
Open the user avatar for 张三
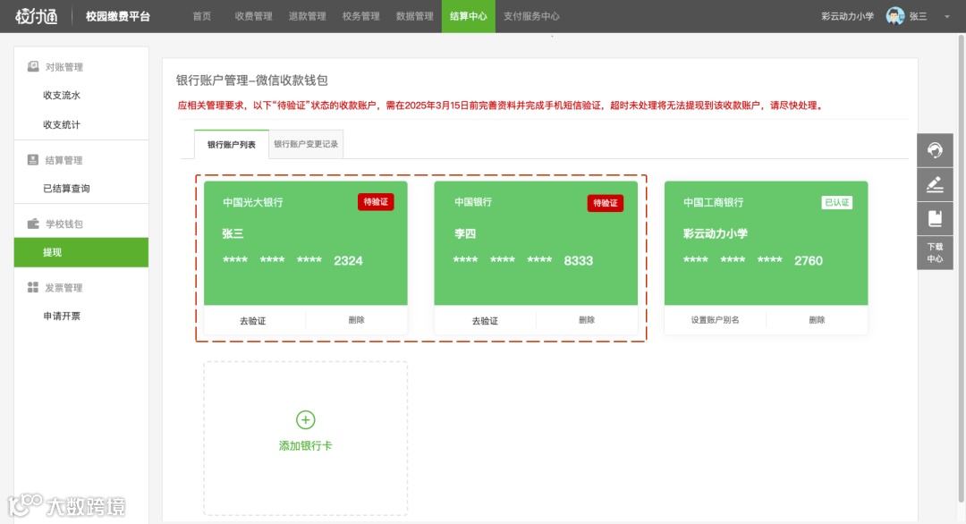[x=894, y=16]
